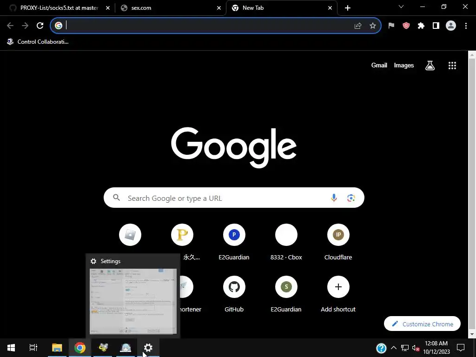Image resolution: width=476 pixels, height=357 pixels.
Task: Open File Explorer from taskbar
Action: click(x=57, y=348)
